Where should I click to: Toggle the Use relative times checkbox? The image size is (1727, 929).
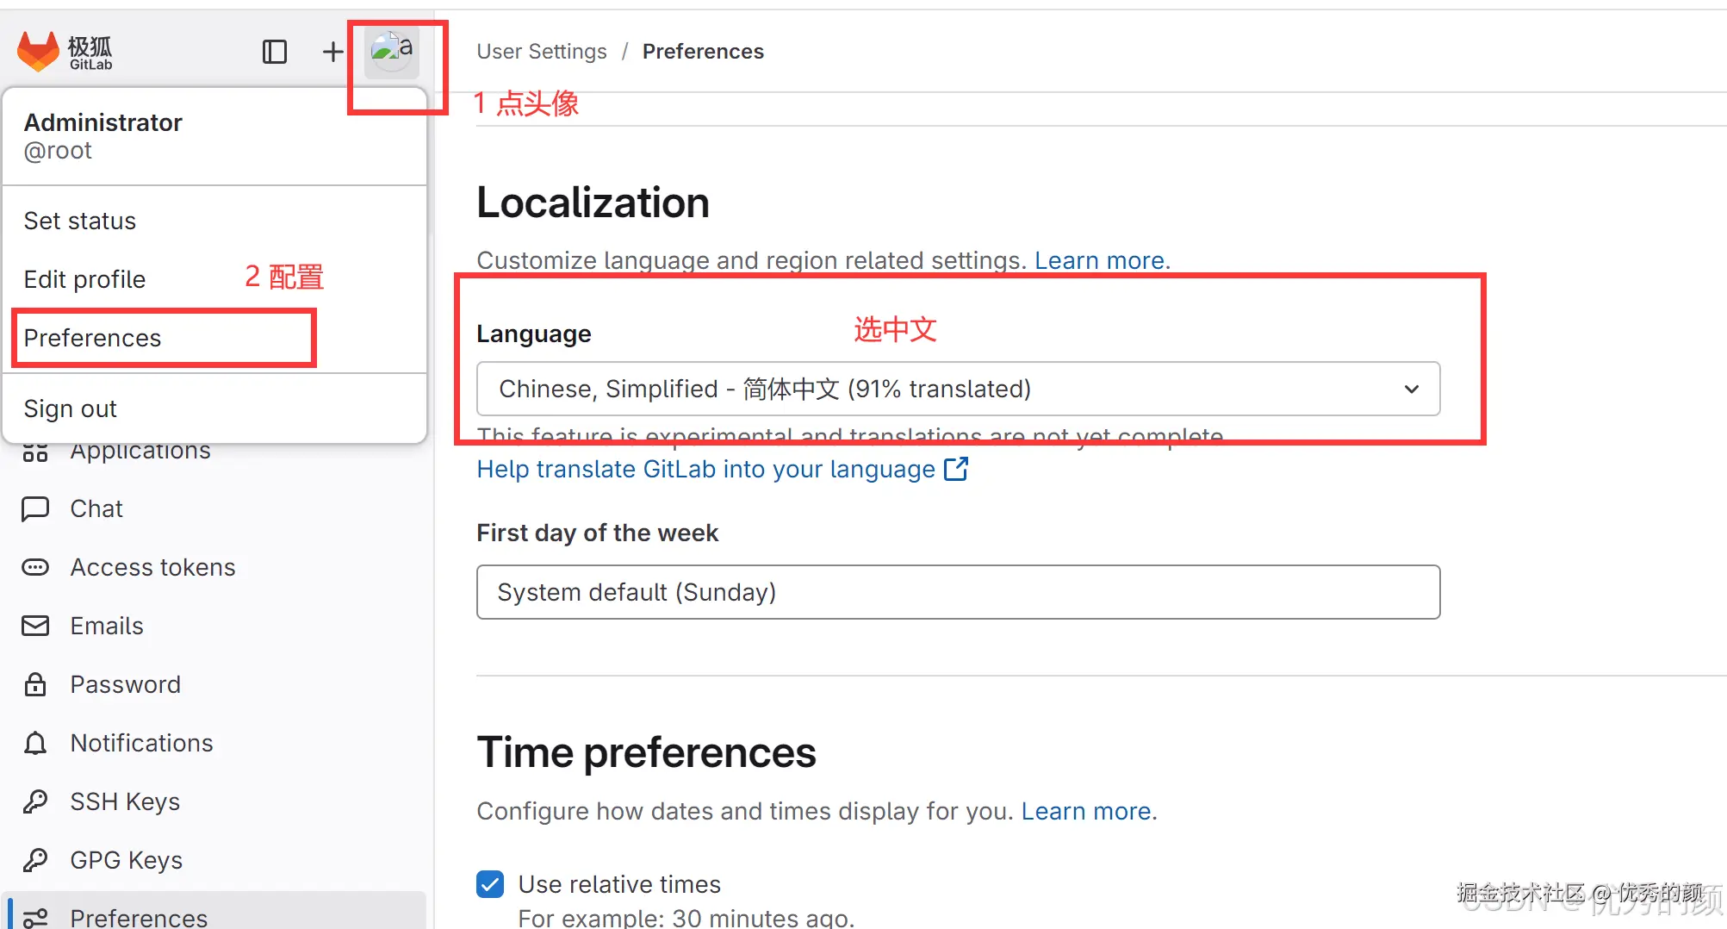[490, 884]
